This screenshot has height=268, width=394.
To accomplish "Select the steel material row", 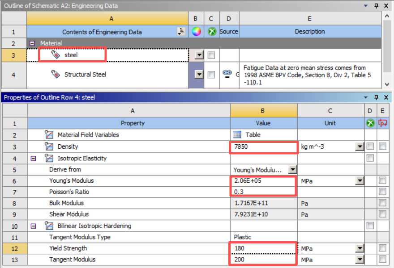I will pos(107,55).
